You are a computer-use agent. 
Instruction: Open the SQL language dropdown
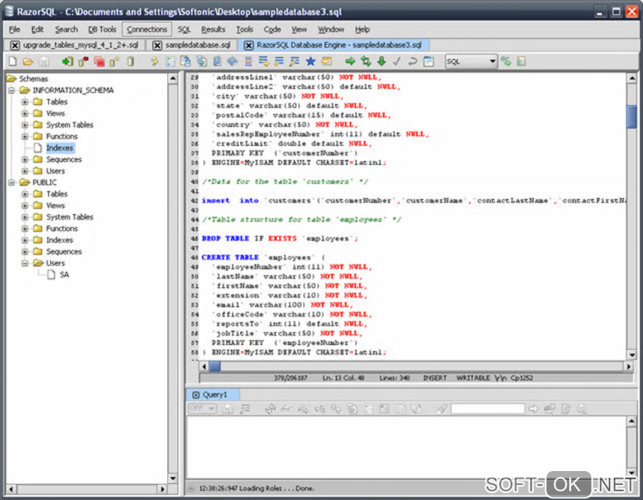coord(492,61)
